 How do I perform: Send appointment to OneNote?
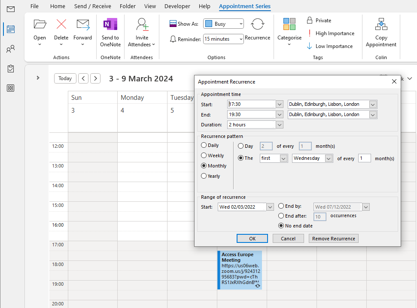(x=110, y=33)
